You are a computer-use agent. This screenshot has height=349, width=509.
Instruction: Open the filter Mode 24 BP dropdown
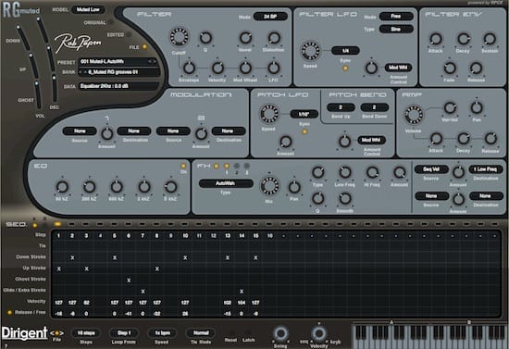click(270, 17)
